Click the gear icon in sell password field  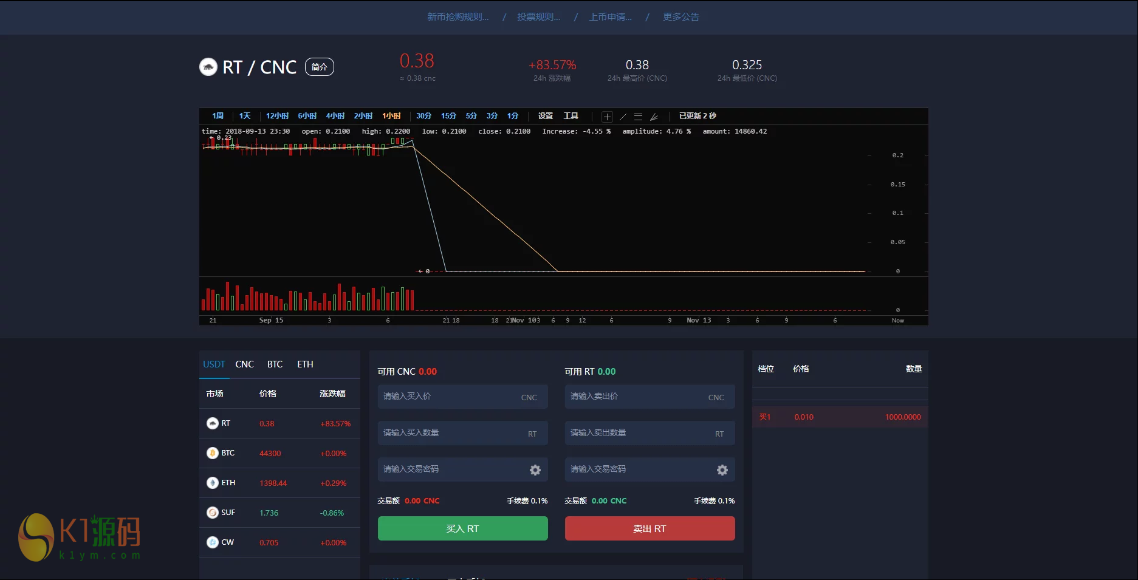click(x=722, y=469)
